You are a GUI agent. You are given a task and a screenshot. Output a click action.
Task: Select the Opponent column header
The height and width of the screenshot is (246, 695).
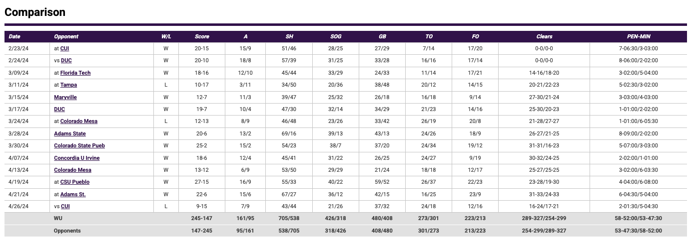[66, 36]
